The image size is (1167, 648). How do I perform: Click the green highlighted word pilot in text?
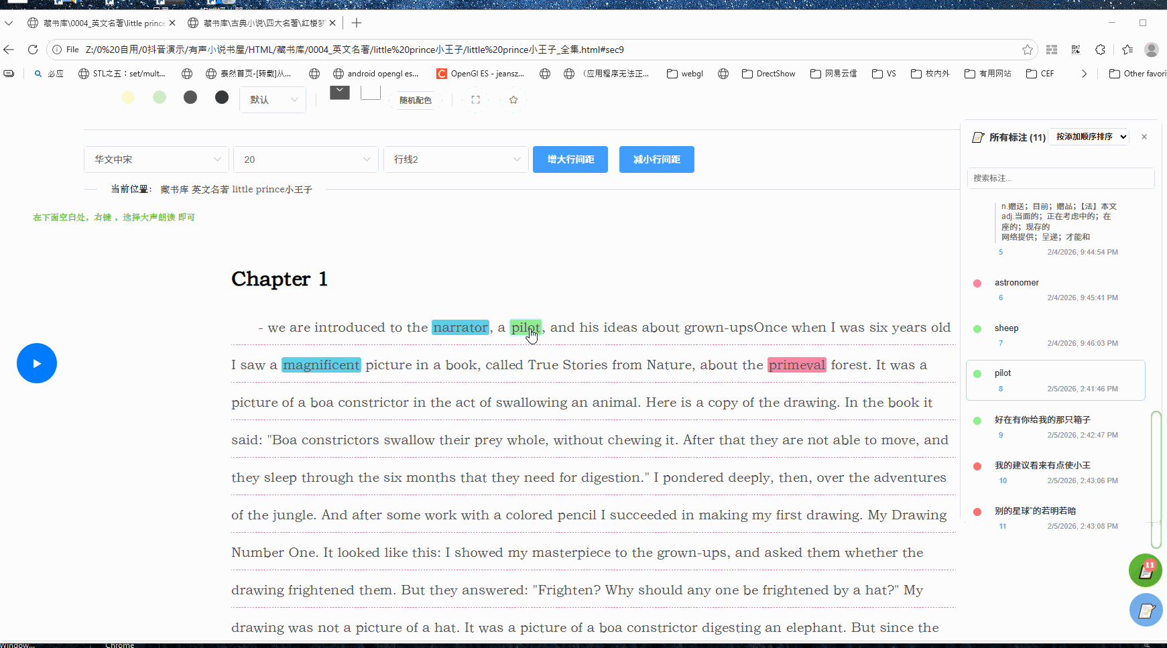point(526,327)
